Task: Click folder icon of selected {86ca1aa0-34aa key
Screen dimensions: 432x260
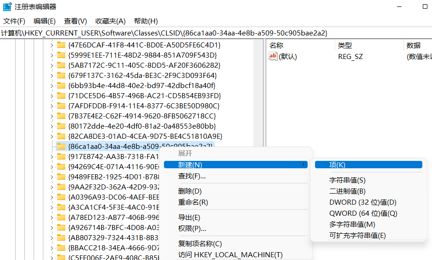Action: [x=61, y=147]
